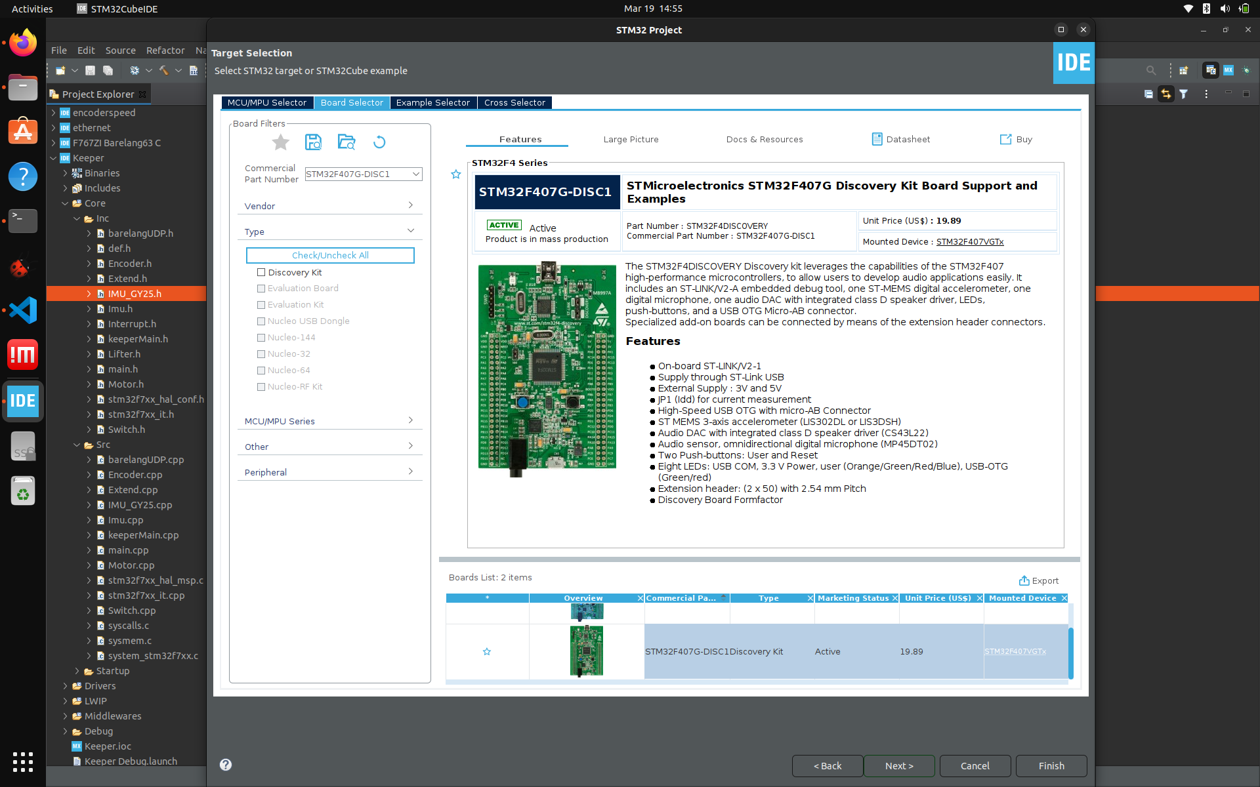Image resolution: width=1260 pixels, height=787 pixels.
Task: Click the Cancel button
Action: [975, 765]
